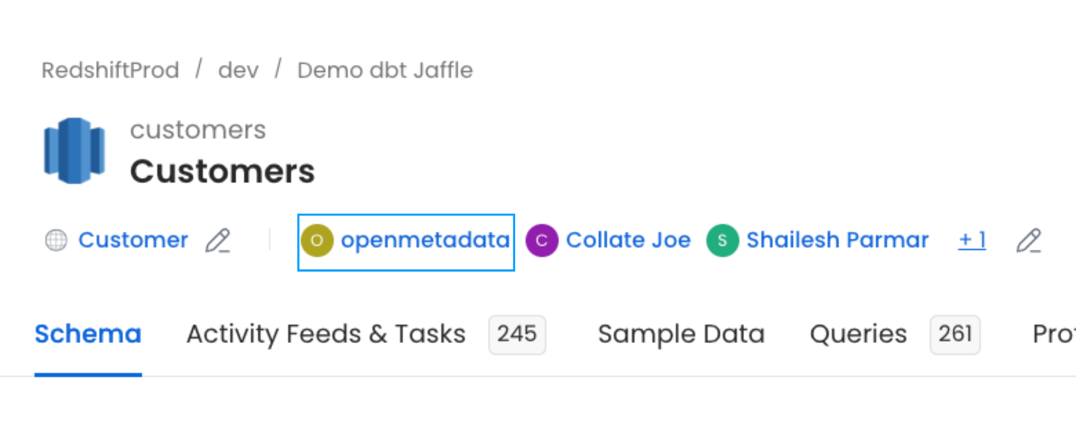
Task: Switch to the Sample Data tab
Action: [682, 334]
